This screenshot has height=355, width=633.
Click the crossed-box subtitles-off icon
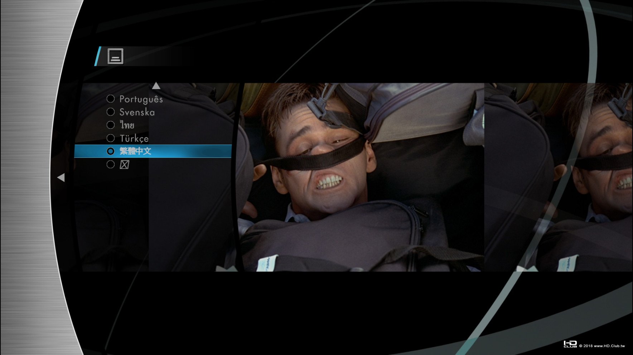tap(124, 165)
